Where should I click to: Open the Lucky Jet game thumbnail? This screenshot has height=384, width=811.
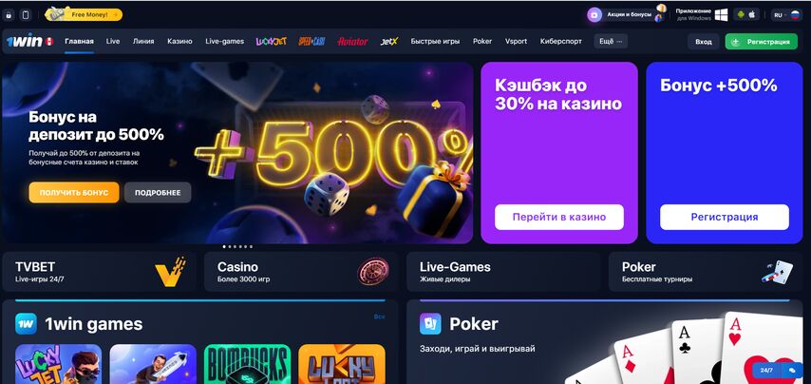59,364
